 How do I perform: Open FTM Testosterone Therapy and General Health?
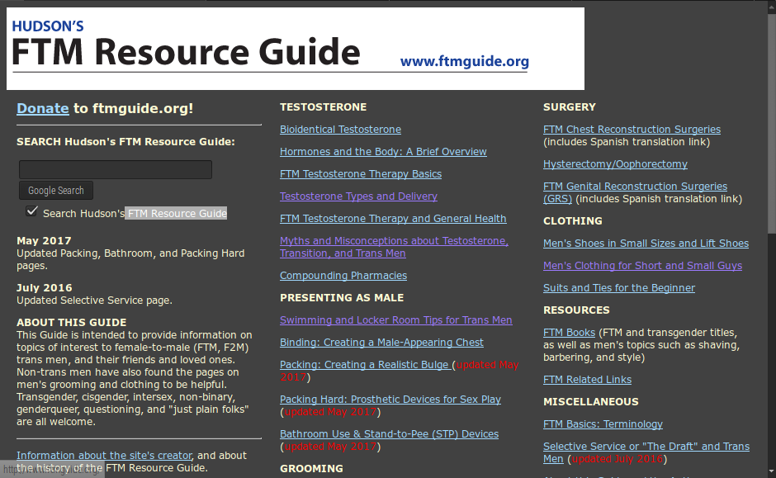(393, 218)
